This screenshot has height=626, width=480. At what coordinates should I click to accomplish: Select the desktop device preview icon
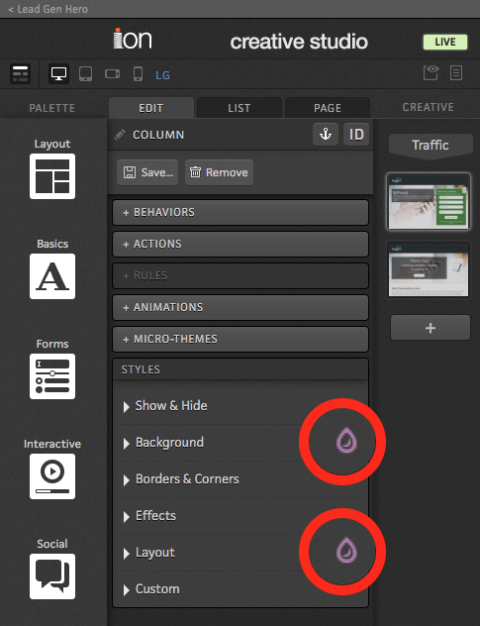click(58, 74)
